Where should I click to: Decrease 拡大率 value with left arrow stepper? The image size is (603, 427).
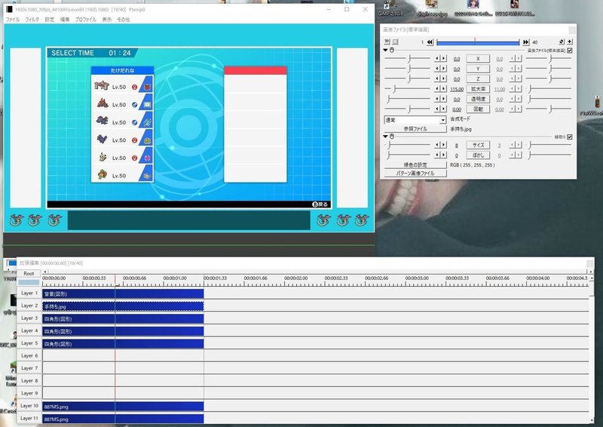tap(437, 88)
